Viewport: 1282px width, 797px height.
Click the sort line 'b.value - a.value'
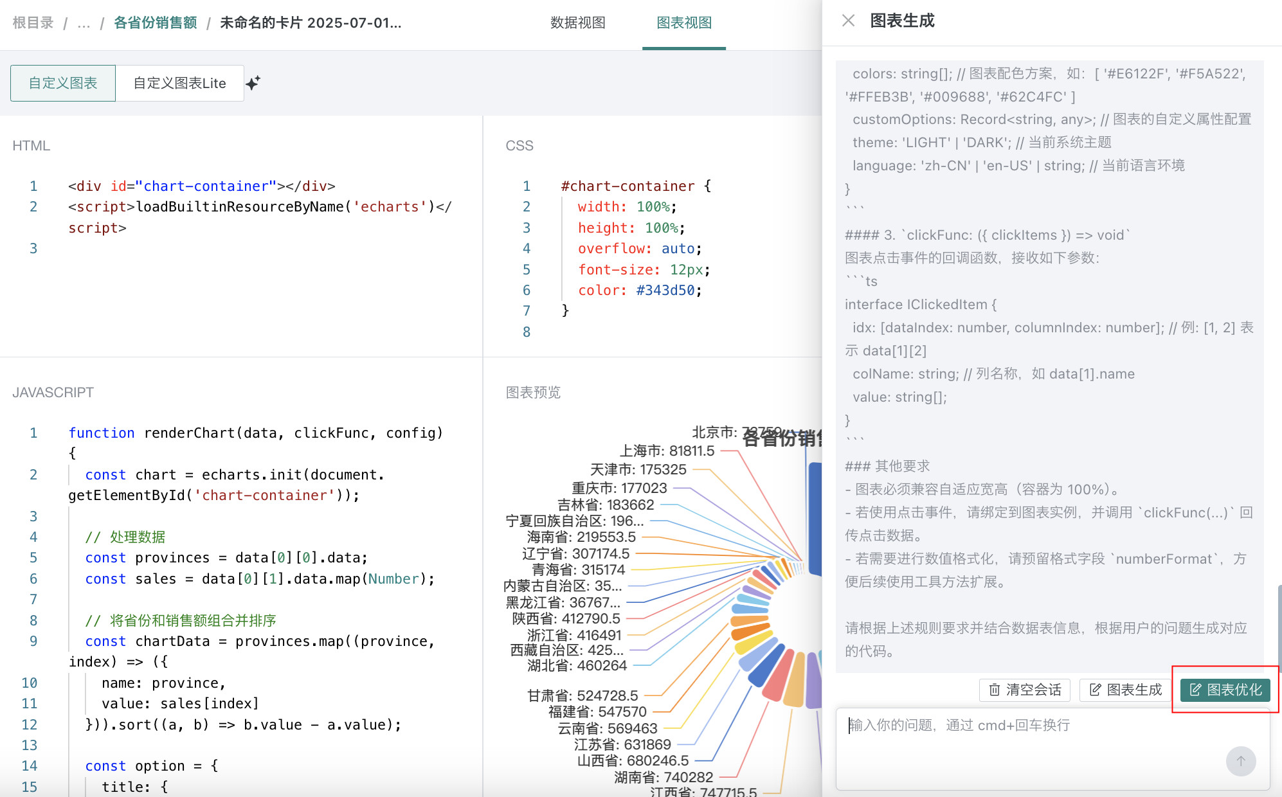click(244, 724)
